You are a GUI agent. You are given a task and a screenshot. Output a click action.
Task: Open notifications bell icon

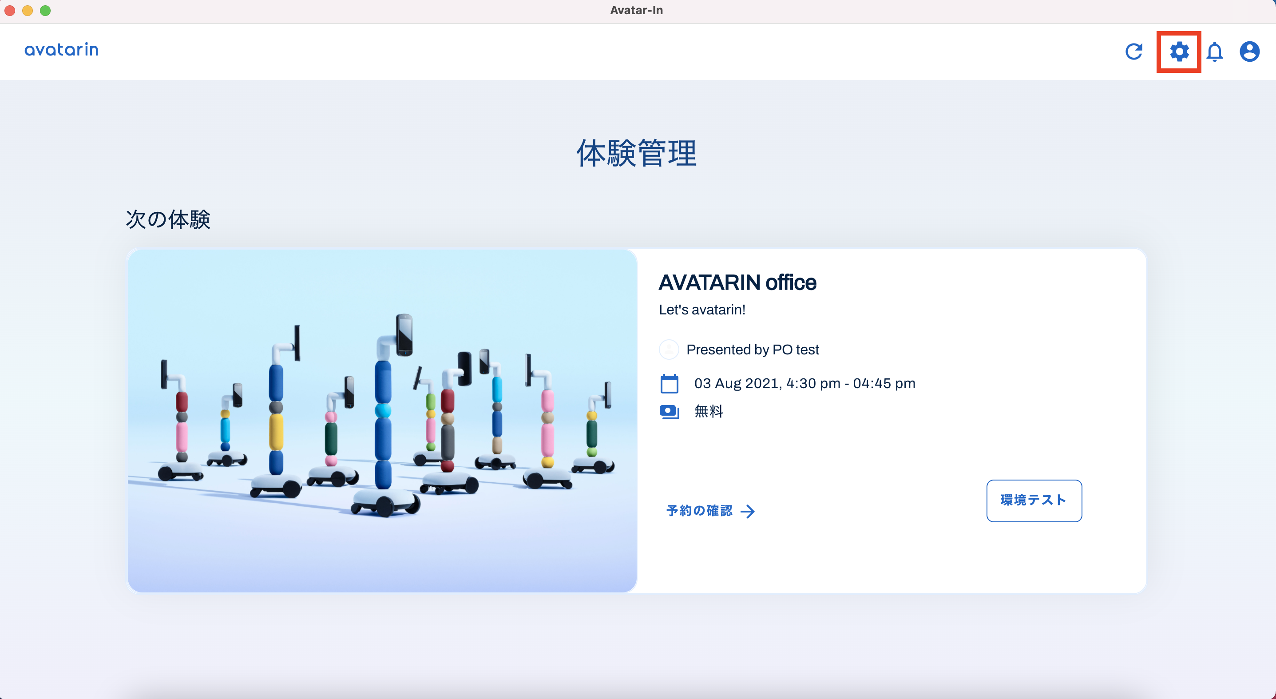[1215, 52]
